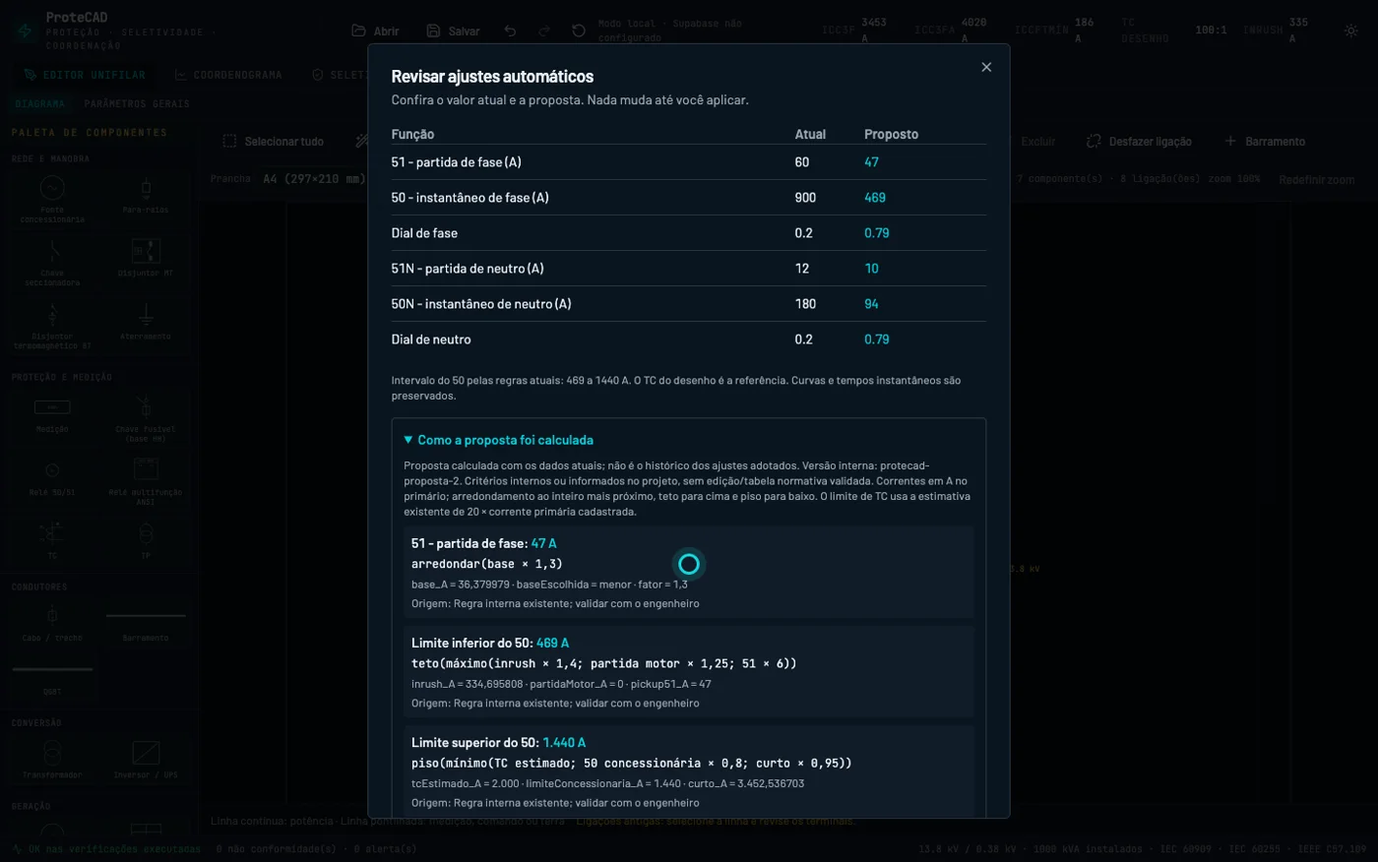
Task: Select the Barramento component in palette
Action: click(x=146, y=624)
